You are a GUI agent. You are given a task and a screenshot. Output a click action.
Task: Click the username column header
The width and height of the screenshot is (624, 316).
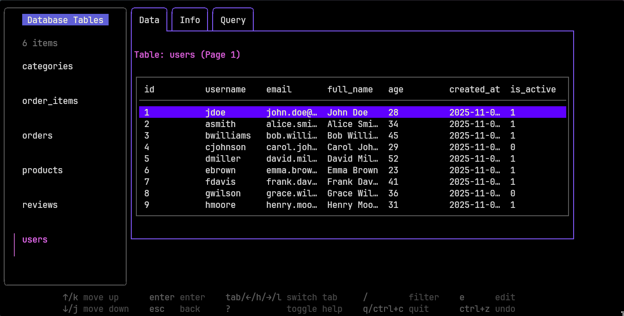point(226,89)
